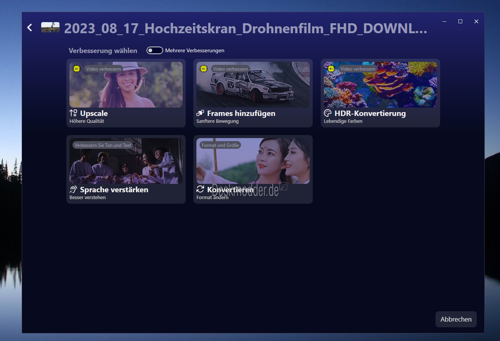Click the Sprache verstärken ear icon

(73, 190)
